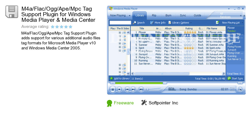Screen dimensions: 251x115
Task: Click the green add-to-playlist icon beside Now Playing List
Action: (217, 23)
